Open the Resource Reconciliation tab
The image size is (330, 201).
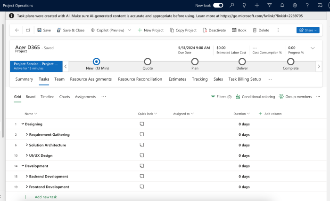pos(140,79)
